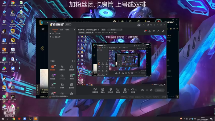Add a 摄像头 camera source
Screen dimensions: 215x121
[103, 90]
